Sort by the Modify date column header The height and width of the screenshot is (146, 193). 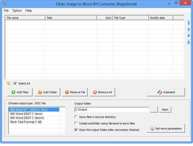pos(161,18)
